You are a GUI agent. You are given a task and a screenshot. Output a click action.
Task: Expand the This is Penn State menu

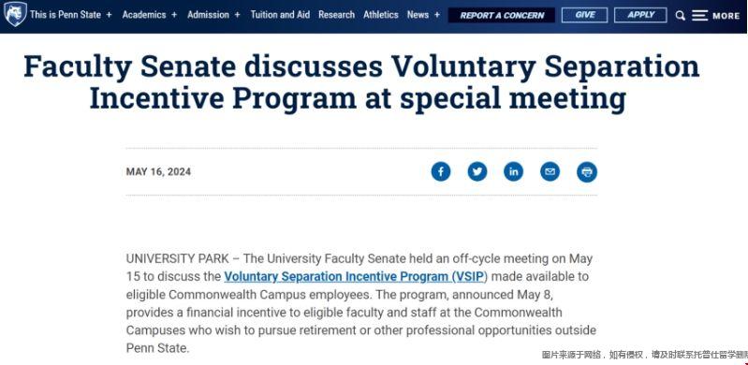[x=71, y=15]
